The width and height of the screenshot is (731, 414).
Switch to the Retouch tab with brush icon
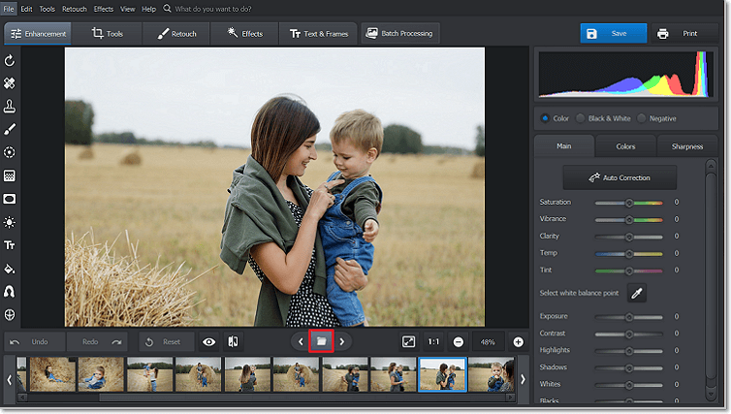point(176,34)
